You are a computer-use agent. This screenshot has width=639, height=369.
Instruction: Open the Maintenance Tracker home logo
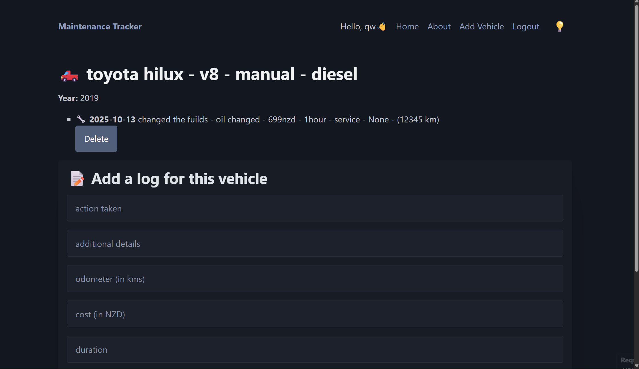[100, 27]
